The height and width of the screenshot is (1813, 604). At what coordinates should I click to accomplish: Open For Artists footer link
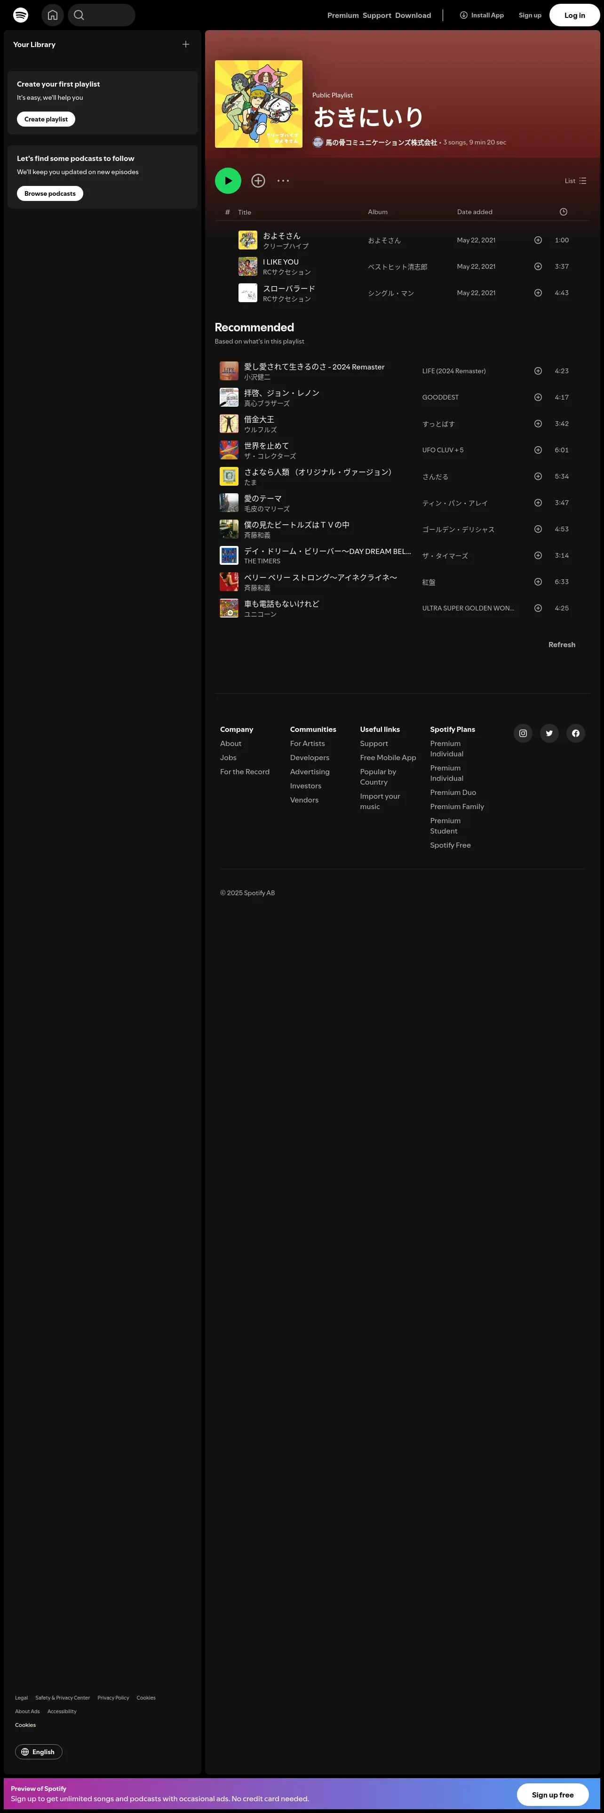[307, 744]
